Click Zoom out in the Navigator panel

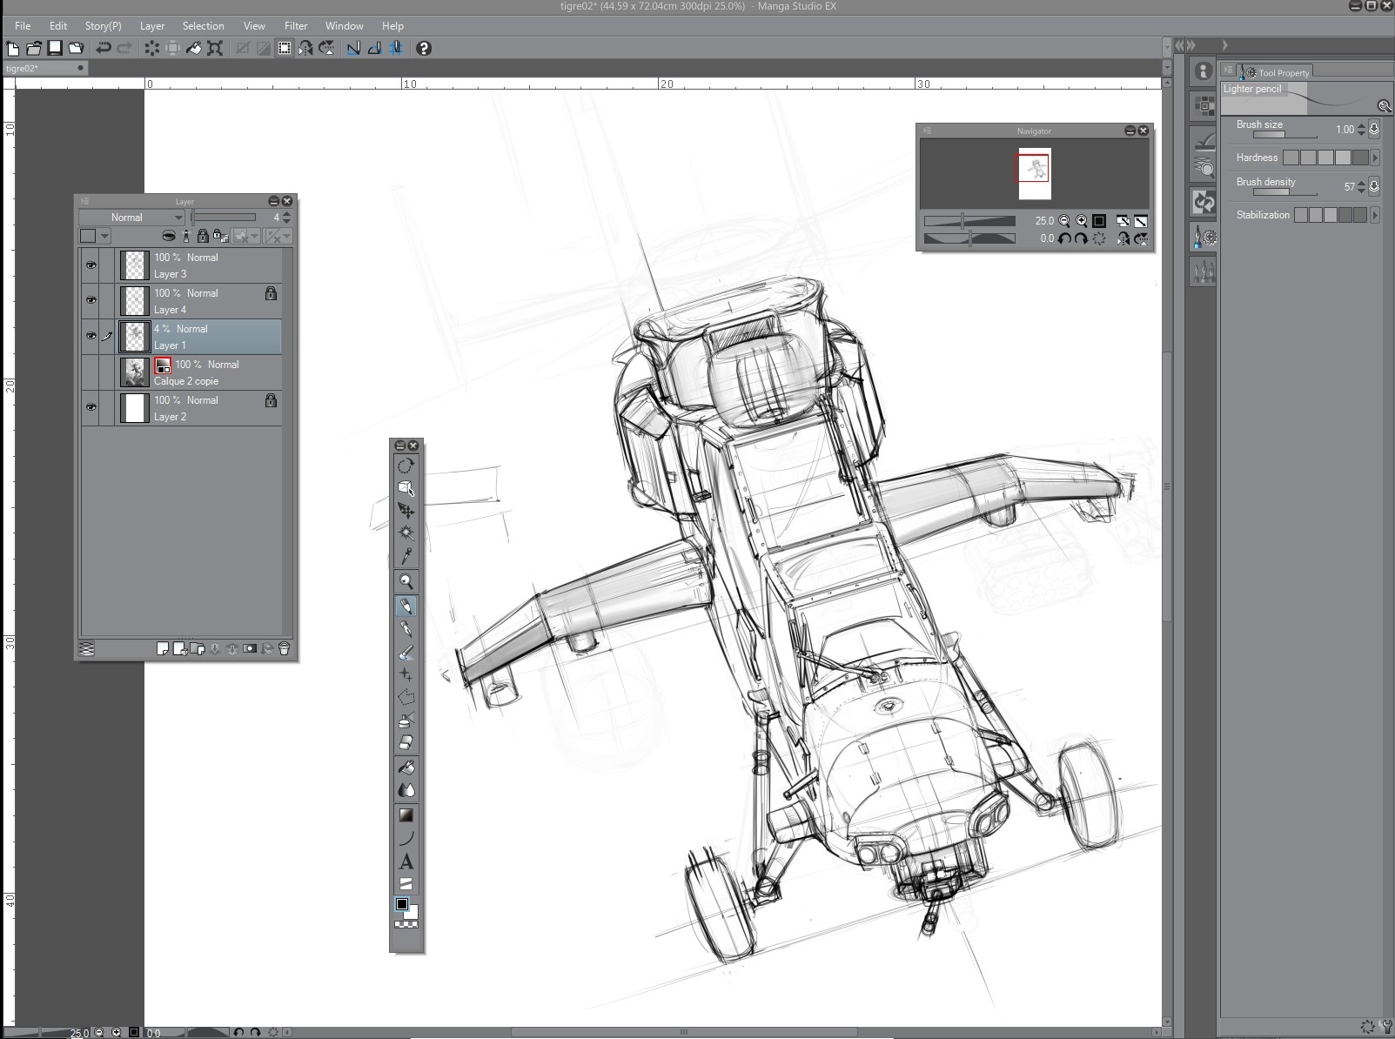pos(1064,221)
